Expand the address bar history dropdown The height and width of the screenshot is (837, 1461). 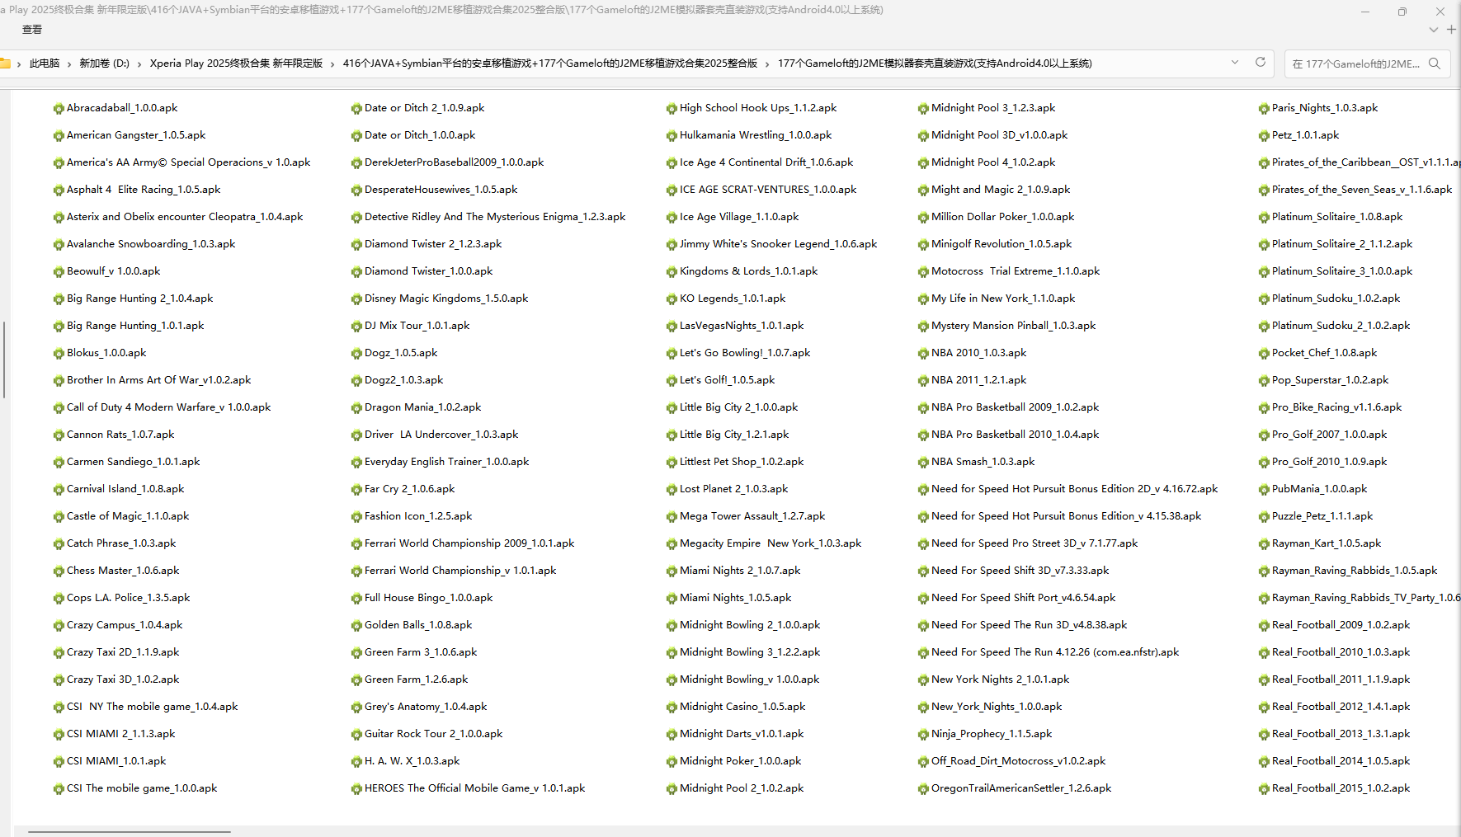click(1235, 63)
